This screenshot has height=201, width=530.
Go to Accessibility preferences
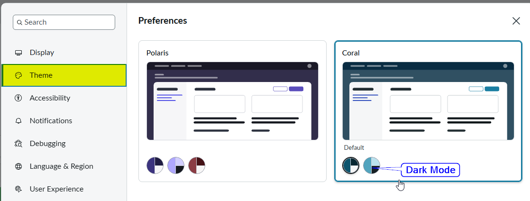(50, 98)
